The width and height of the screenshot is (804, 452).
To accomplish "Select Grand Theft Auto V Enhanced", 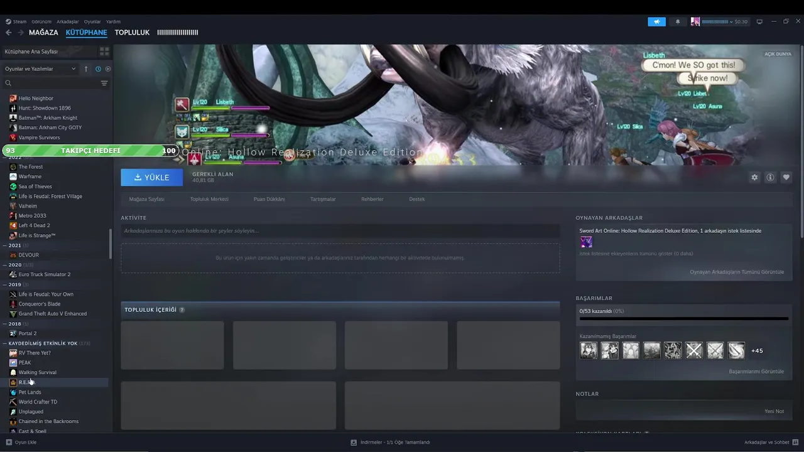I will [x=52, y=314].
